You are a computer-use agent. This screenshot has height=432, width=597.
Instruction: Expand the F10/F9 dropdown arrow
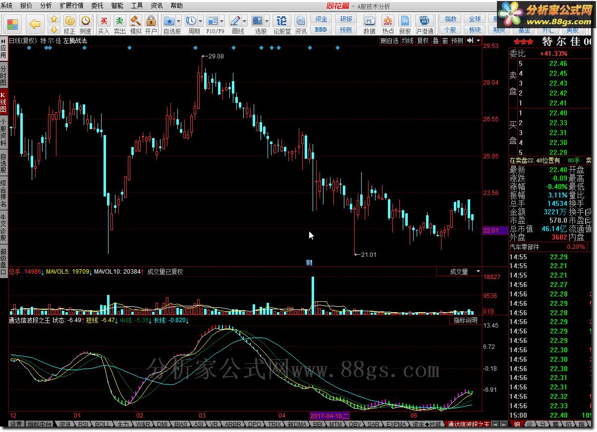(x=222, y=21)
